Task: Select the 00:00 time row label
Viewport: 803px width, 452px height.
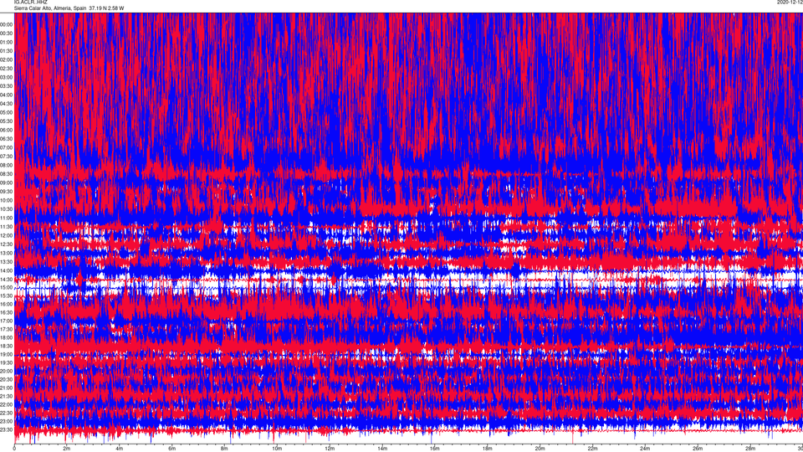Action: [7, 24]
